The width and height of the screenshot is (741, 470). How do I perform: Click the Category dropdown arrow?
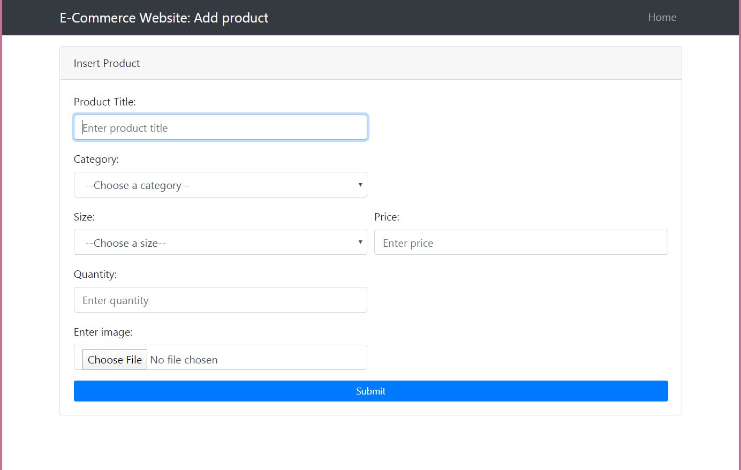360,185
